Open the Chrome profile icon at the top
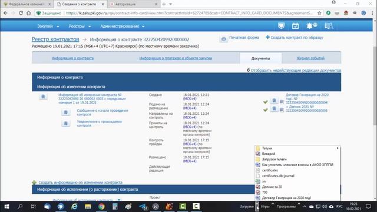 334,2
